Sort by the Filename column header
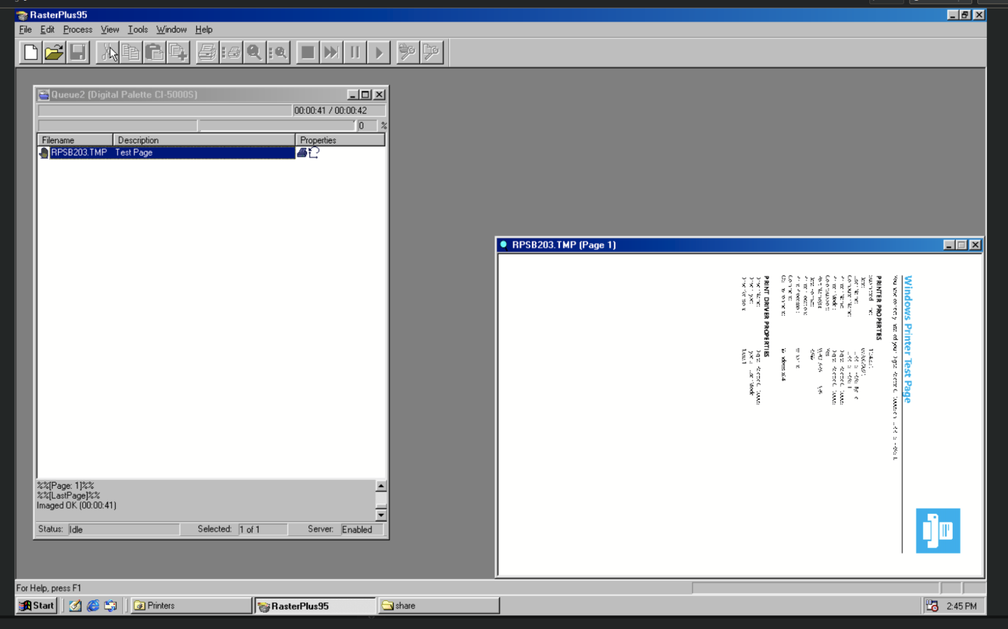The height and width of the screenshot is (629, 1008). pyautogui.click(x=75, y=140)
